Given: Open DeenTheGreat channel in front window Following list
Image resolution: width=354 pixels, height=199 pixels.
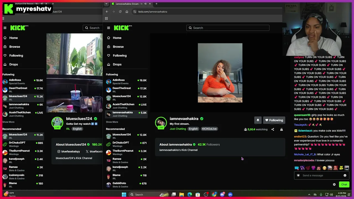Looking at the screenshot, I should (x=126, y=90).
